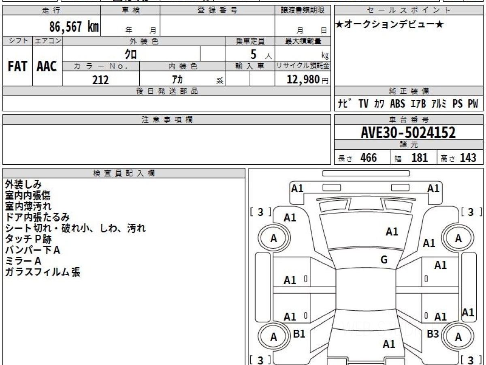Select the shift value FAT
486x365 pixels.
[x=17, y=67]
